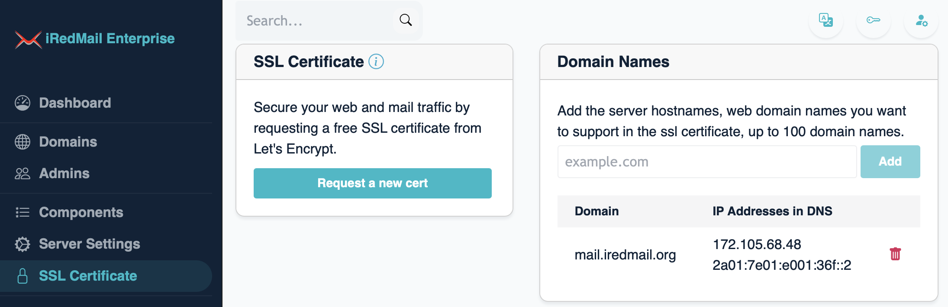
Task: Click the Dashboard gauge icon
Action: click(x=23, y=103)
